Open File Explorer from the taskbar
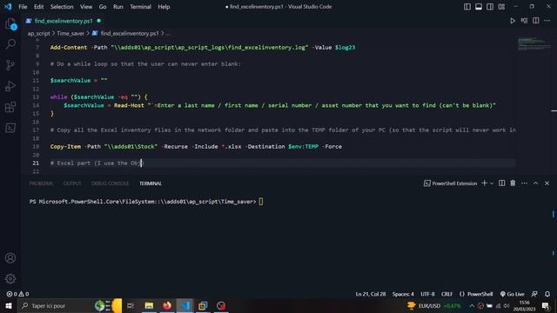Screen dimensions: 557x313 149,305
